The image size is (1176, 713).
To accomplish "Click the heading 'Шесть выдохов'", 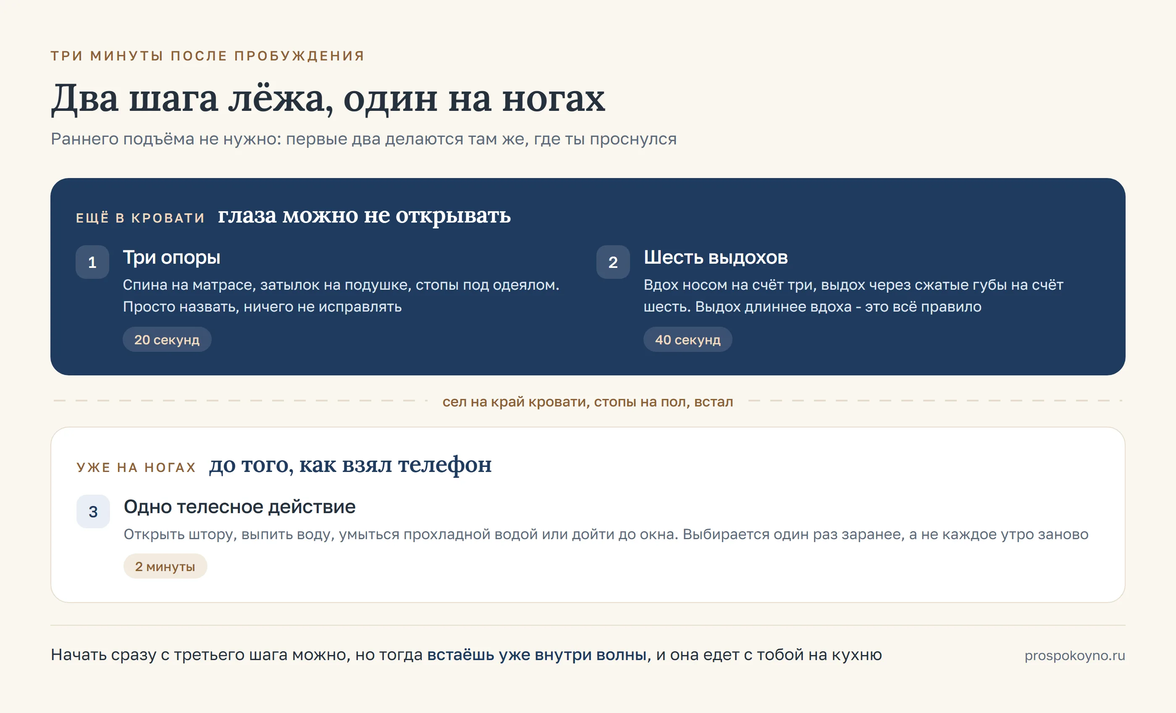I will pyautogui.click(x=715, y=257).
